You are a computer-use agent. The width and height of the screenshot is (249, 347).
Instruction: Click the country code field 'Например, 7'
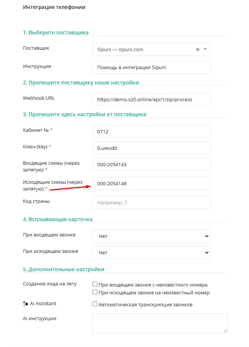coord(151,202)
